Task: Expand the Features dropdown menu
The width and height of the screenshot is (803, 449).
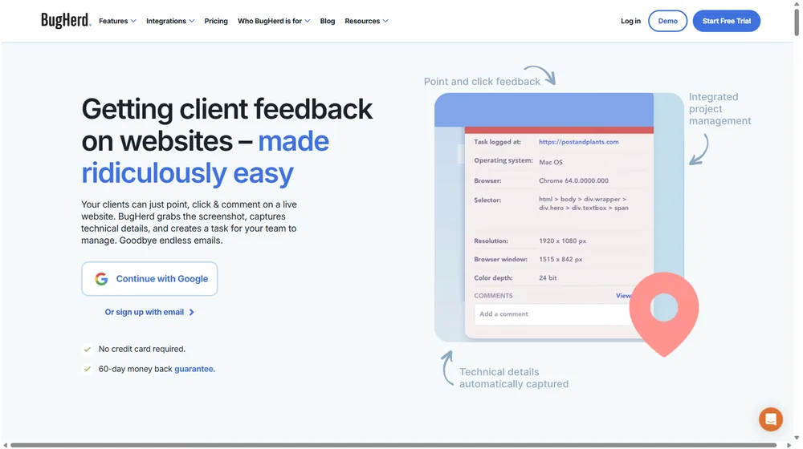Action: (117, 21)
